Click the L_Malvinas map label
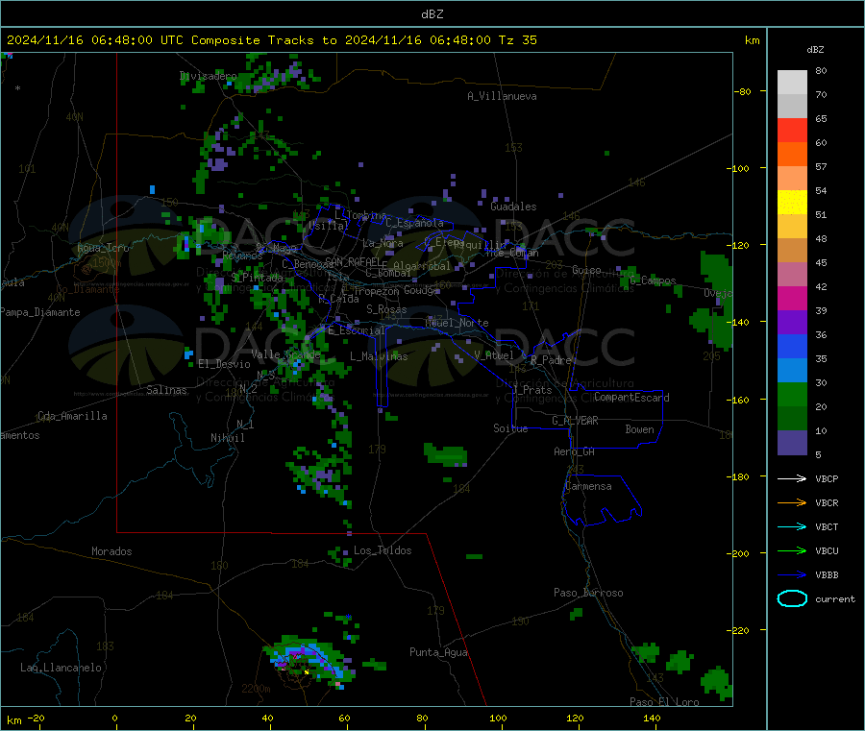This screenshot has width=865, height=731. point(379,356)
